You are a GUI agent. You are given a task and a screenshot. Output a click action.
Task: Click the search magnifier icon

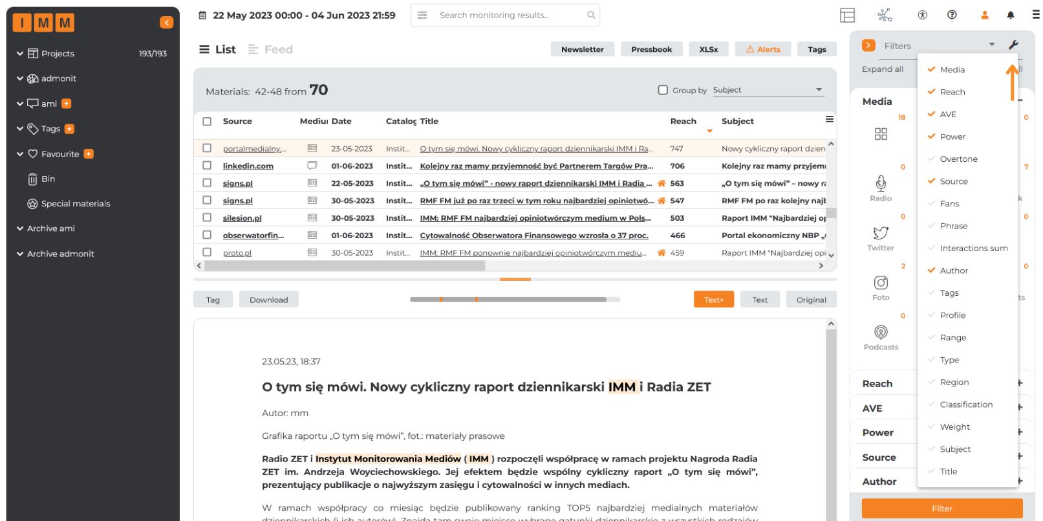(x=591, y=15)
